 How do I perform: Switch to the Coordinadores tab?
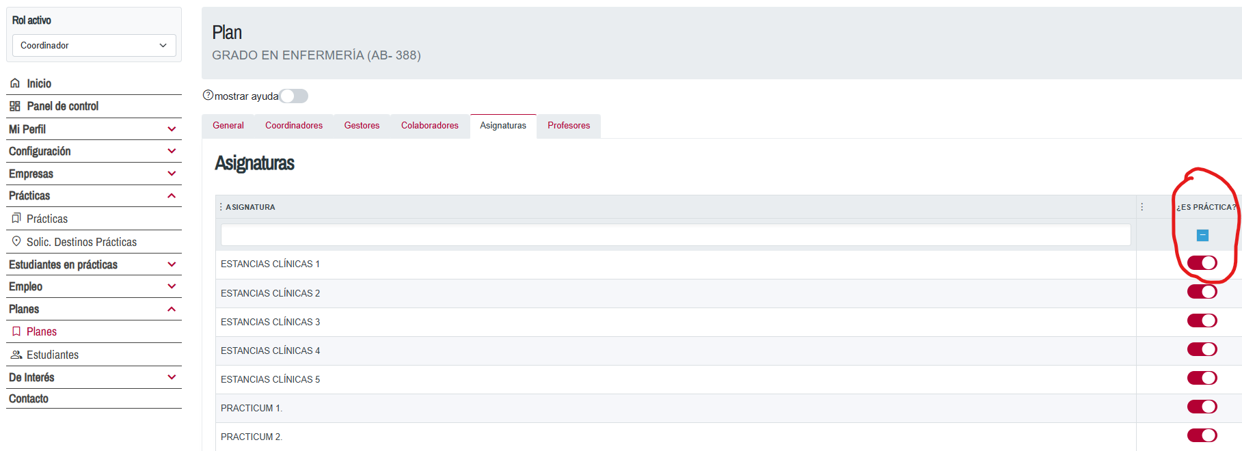[x=294, y=126]
